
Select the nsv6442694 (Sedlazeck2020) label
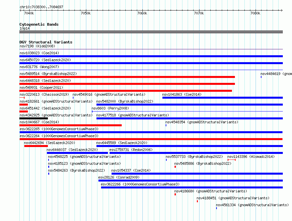pos(50,143)
